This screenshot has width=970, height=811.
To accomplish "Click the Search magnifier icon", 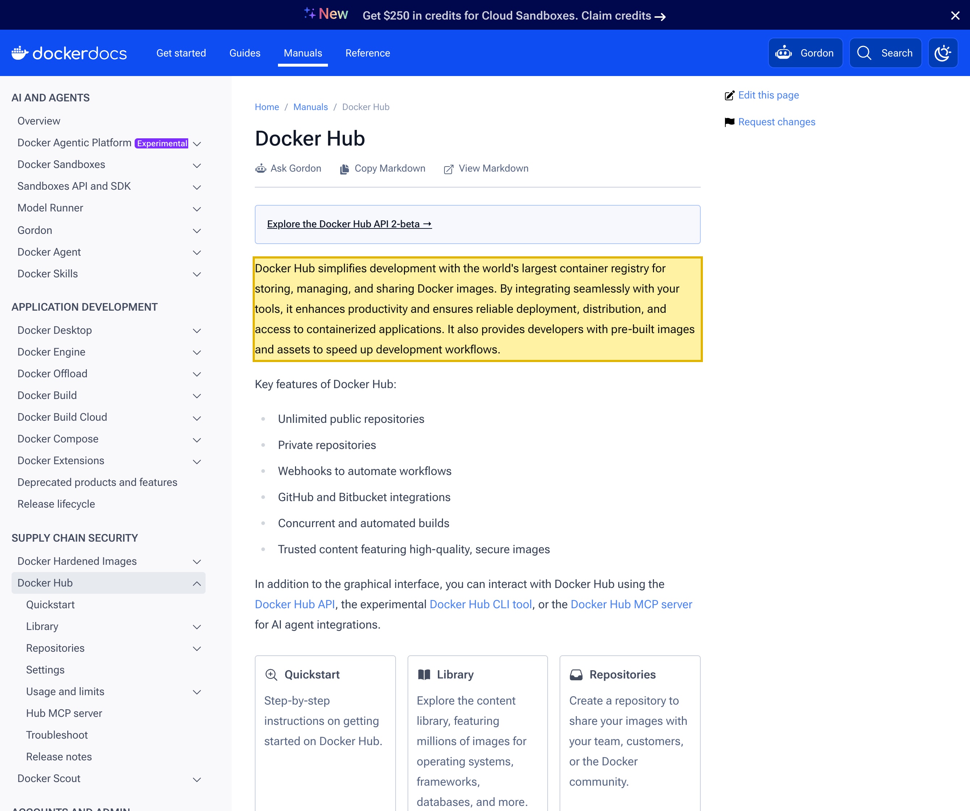I will pos(864,53).
